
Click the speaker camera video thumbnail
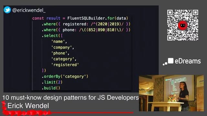(x=171, y=93)
